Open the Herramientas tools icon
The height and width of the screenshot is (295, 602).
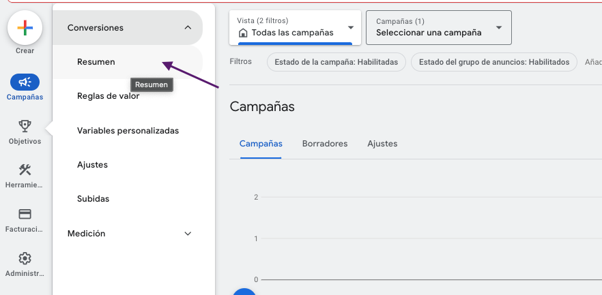tap(25, 170)
